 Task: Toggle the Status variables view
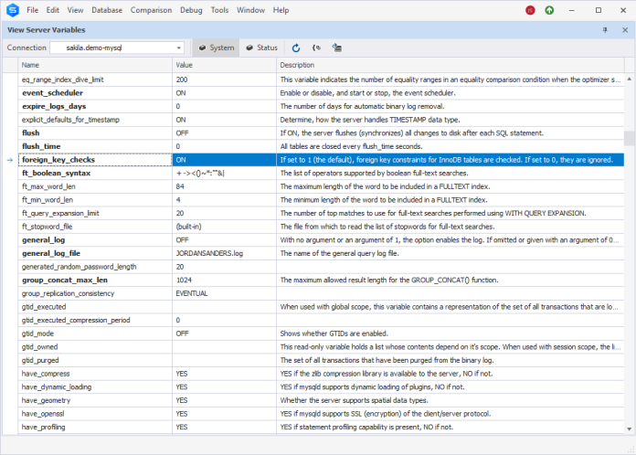tap(262, 48)
